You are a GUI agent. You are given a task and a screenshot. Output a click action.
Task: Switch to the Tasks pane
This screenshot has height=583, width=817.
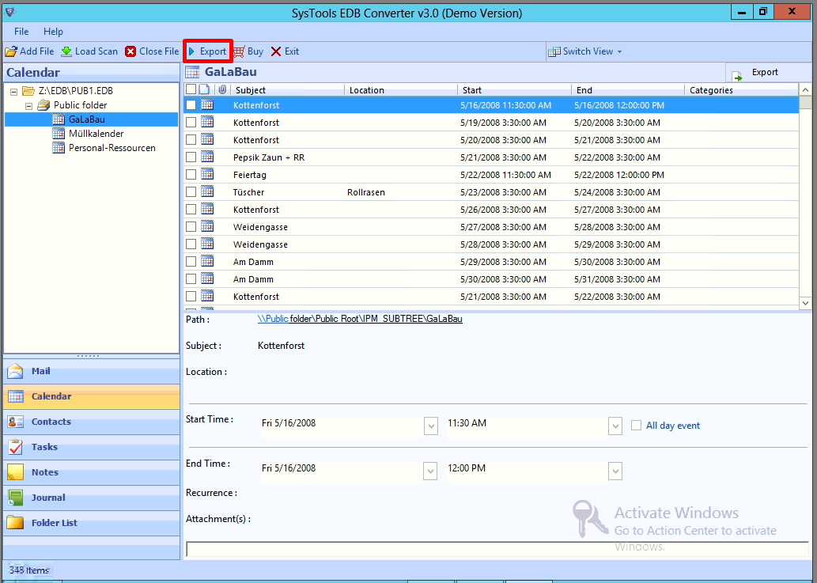click(91, 447)
